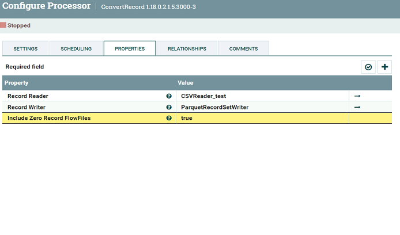Click the Value column header
This screenshot has width=400, height=235.
point(186,83)
